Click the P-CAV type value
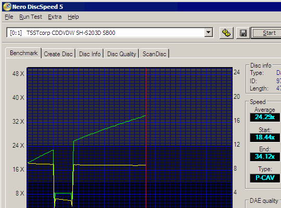 (265, 178)
